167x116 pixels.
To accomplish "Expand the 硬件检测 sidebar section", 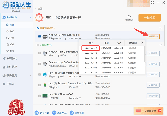I will pos(30,75).
